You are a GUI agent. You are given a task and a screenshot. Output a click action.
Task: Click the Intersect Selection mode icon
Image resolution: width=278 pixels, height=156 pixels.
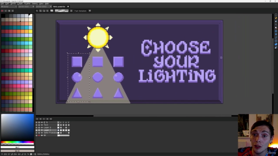[47, 11]
